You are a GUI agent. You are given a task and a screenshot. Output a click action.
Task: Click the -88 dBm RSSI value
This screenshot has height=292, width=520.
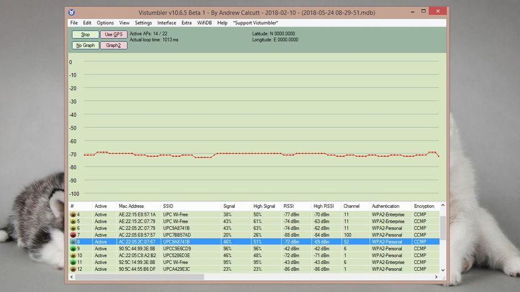tap(291, 235)
